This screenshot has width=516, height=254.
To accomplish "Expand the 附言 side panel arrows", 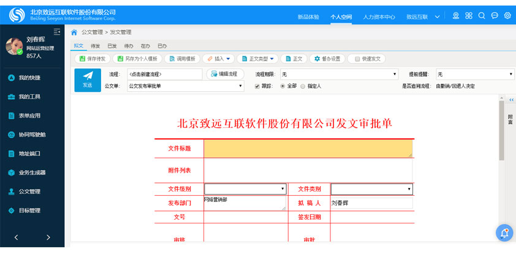I will click(x=511, y=100).
